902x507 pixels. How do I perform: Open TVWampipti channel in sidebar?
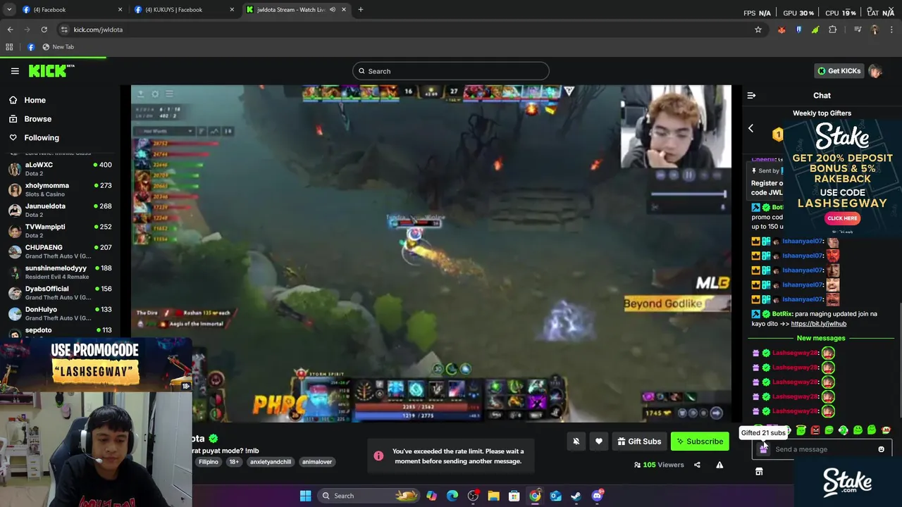pyautogui.click(x=60, y=231)
